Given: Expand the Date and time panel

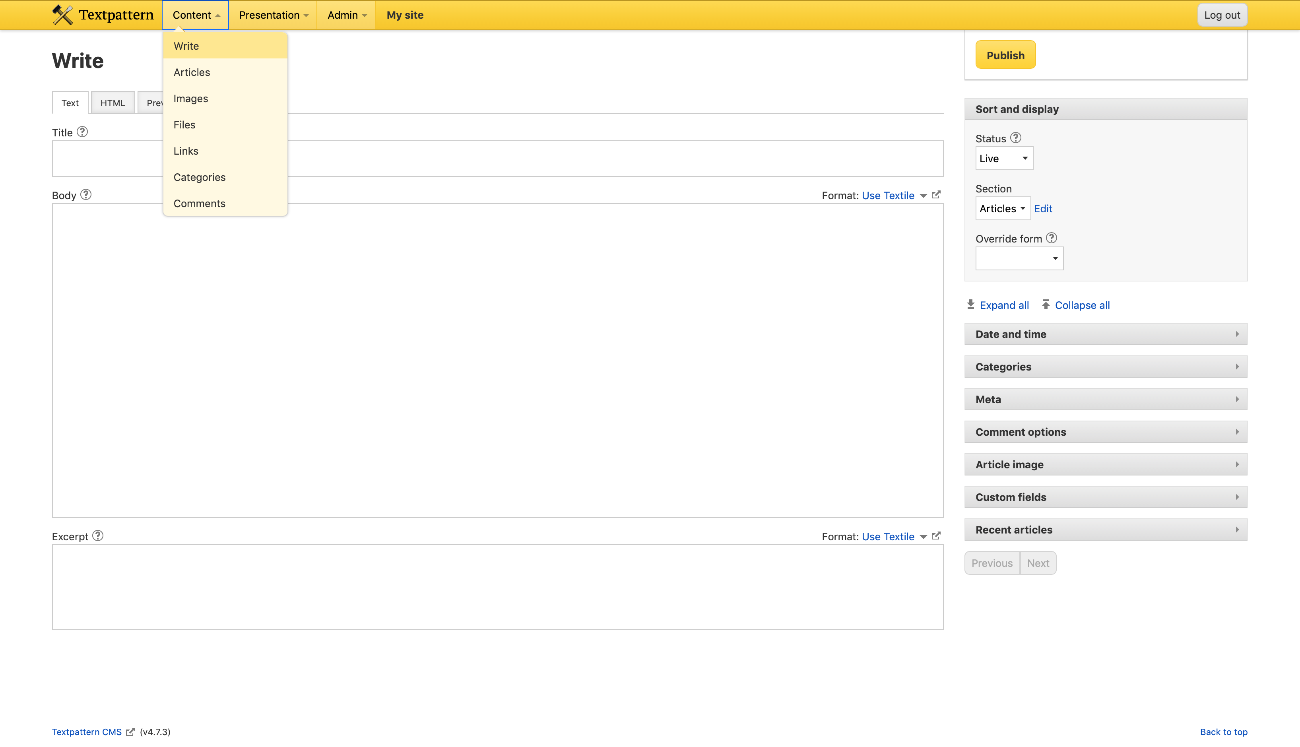Looking at the screenshot, I should pos(1106,334).
